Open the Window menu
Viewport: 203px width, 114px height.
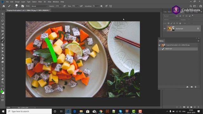click(56, 2)
